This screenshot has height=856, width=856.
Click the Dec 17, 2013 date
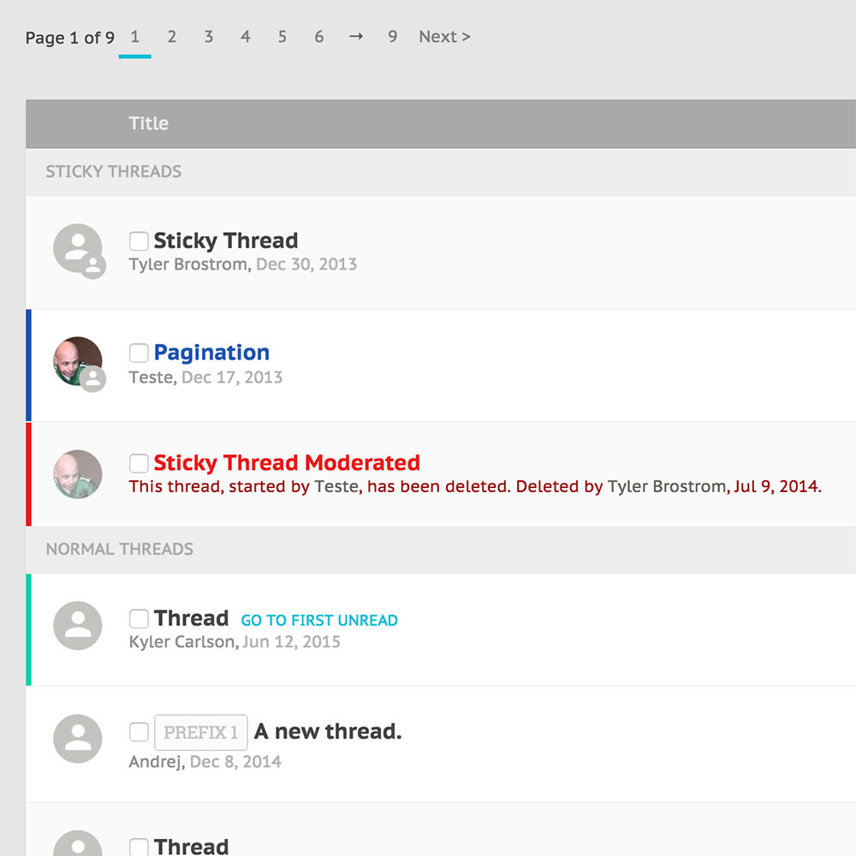pos(232,377)
